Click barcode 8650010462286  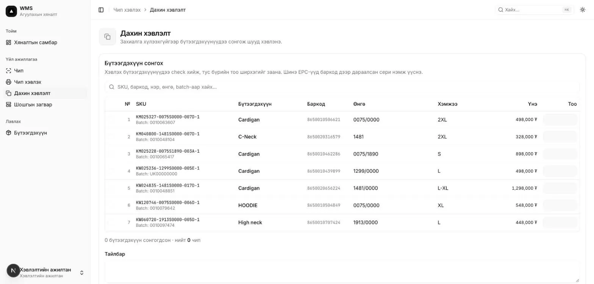pos(324,154)
